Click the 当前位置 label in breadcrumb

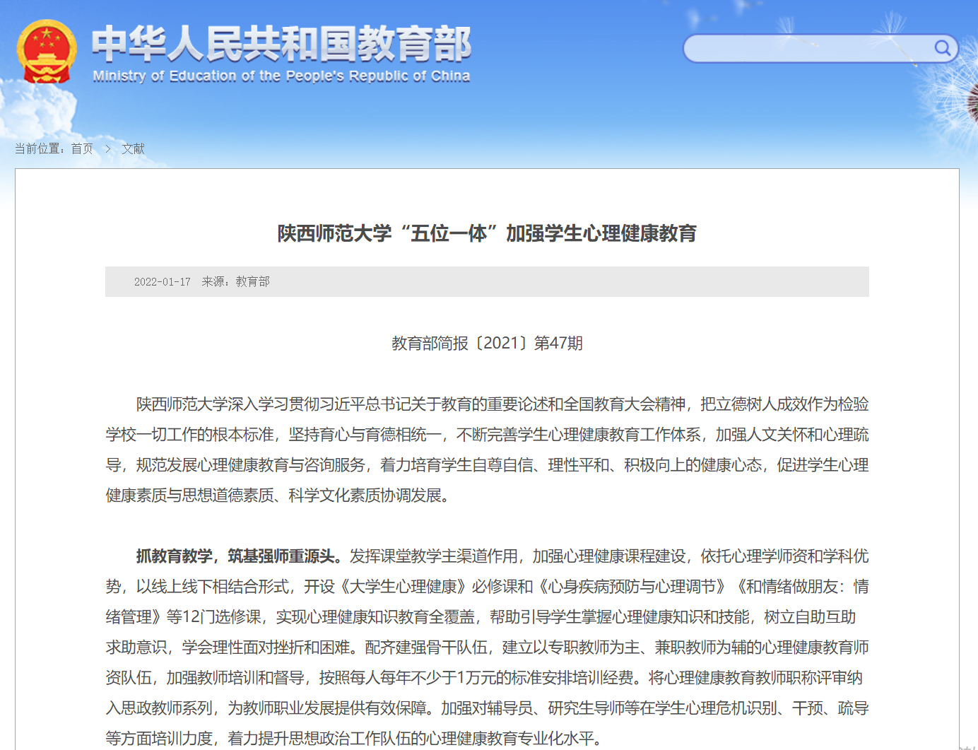(40, 148)
